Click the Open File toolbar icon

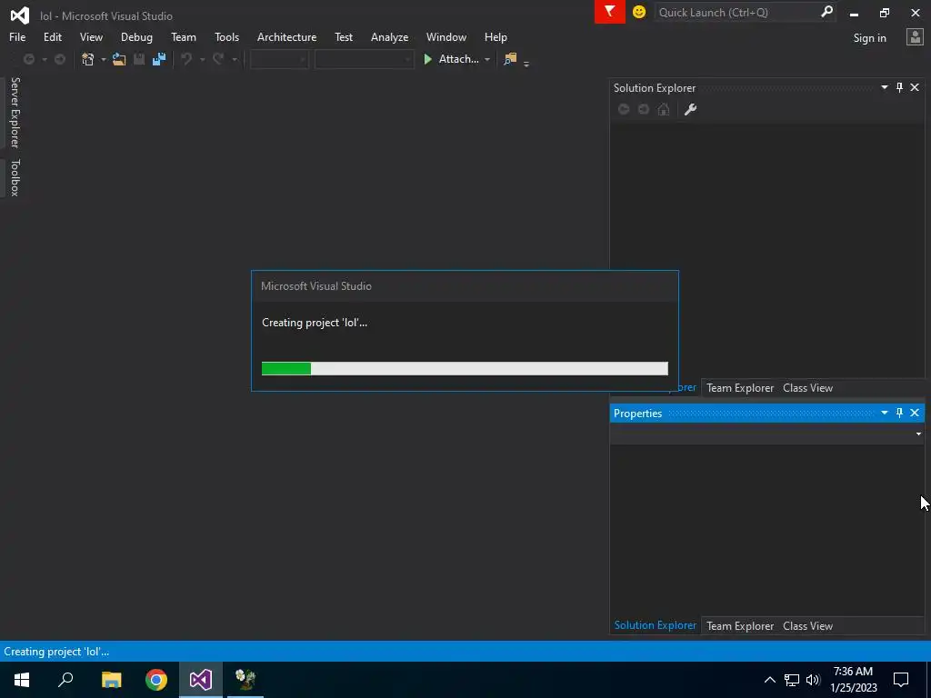pyautogui.click(x=119, y=59)
